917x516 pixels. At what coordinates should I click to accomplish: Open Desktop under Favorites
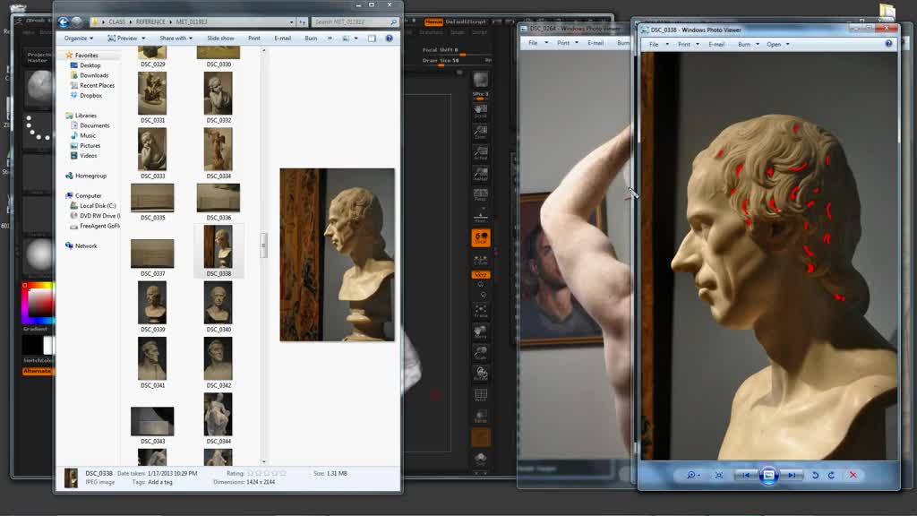[x=90, y=65]
